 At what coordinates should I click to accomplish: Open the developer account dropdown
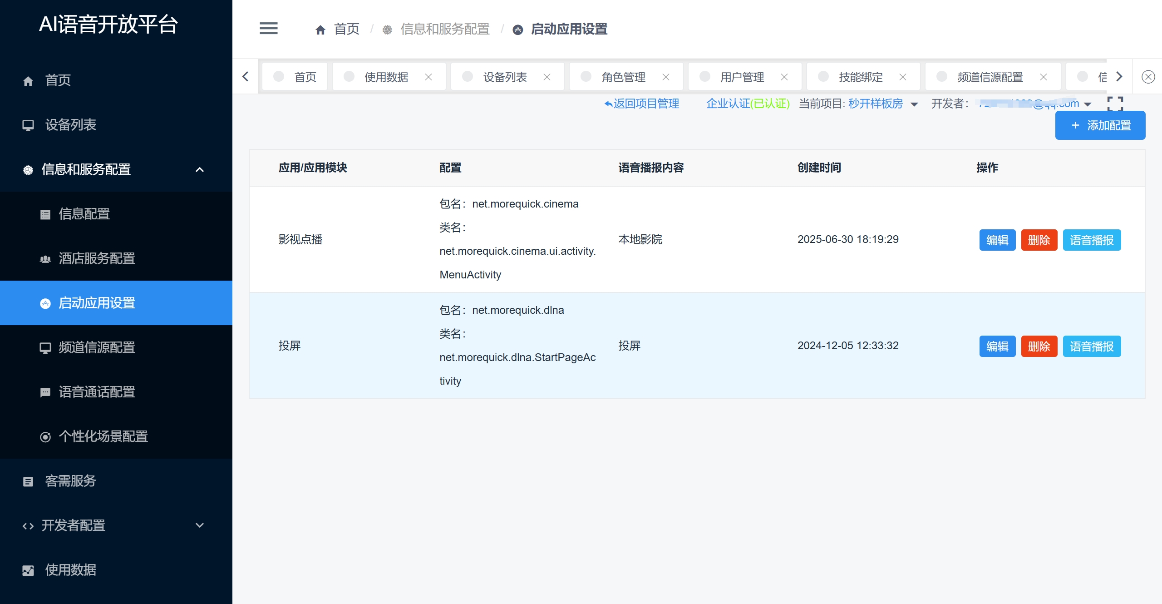(x=1087, y=104)
